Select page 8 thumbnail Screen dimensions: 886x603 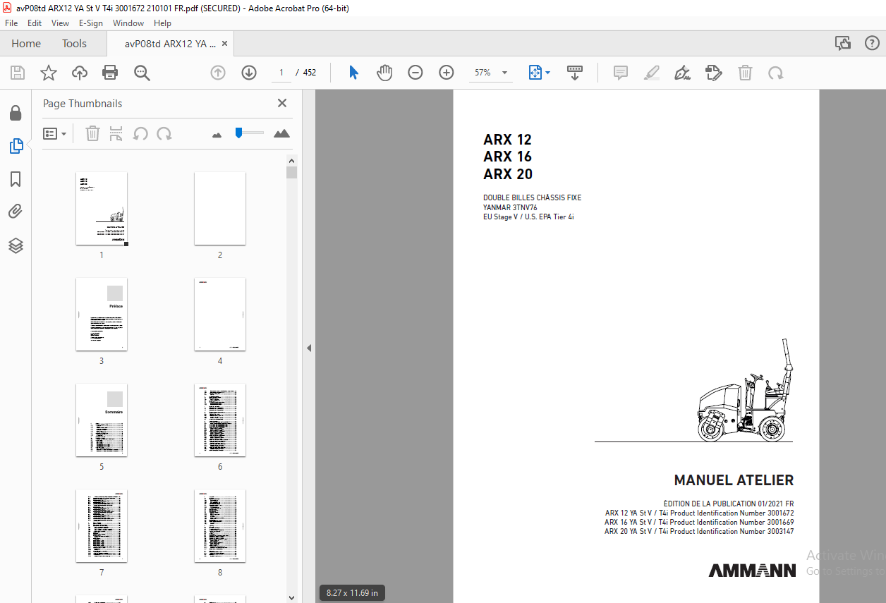coord(220,526)
